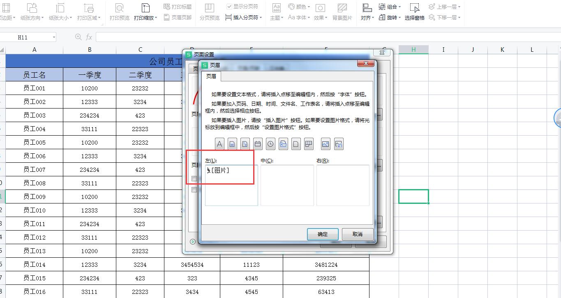This screenshot has height=298, width=561.
Task: Open 选择窗格 selection pane
Action: tap(415, 12)
